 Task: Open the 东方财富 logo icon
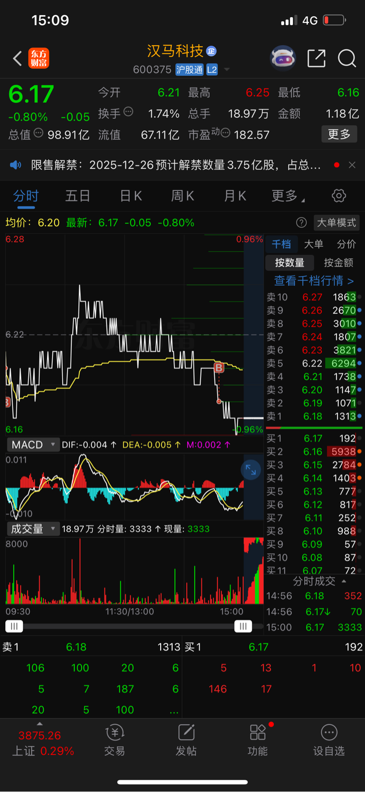tap(38, 59)
